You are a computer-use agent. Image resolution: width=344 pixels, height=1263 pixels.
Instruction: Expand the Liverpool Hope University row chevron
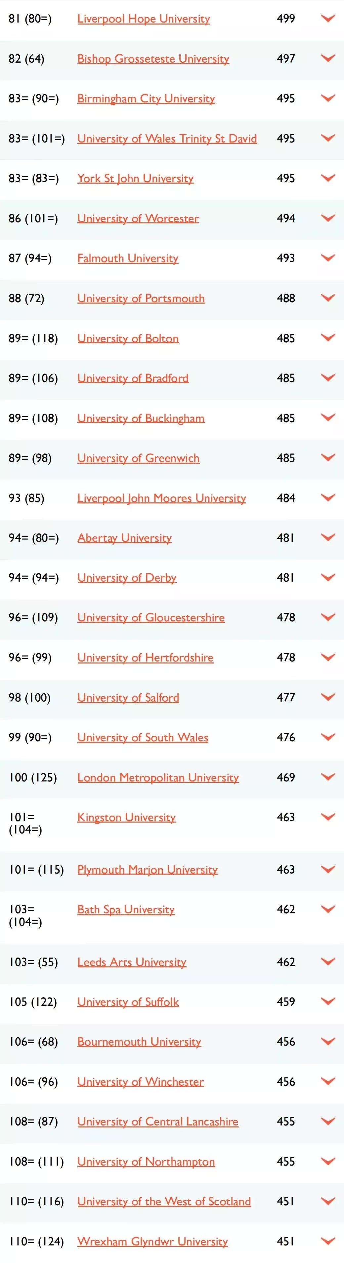[327, 19]
